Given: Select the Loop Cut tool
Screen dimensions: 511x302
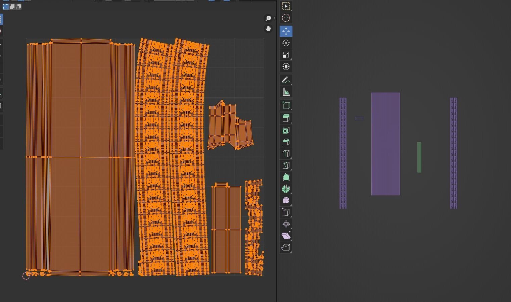Looking at the screenshot, I should (286, 154).
